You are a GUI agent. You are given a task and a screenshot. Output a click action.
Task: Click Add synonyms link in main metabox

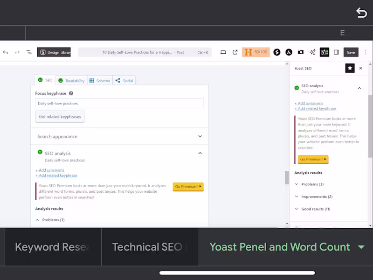(50, 170)
